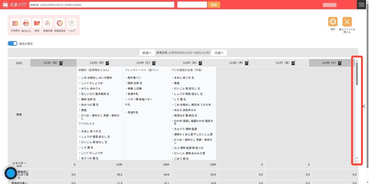Click the empty search input field
The height and width of the screenshot is (184, 369).
pos(192,5)
